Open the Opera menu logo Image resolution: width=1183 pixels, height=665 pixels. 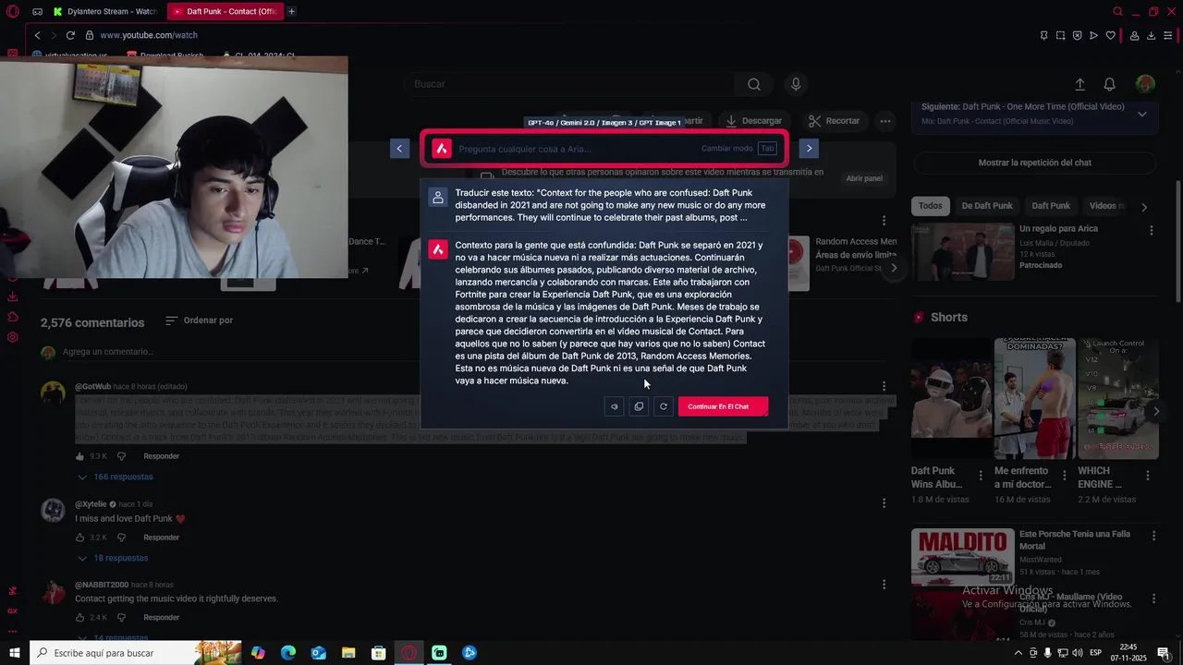tap(13, 11)
